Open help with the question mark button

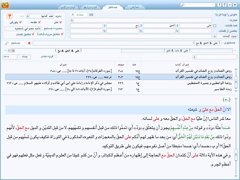click(224, 5)
